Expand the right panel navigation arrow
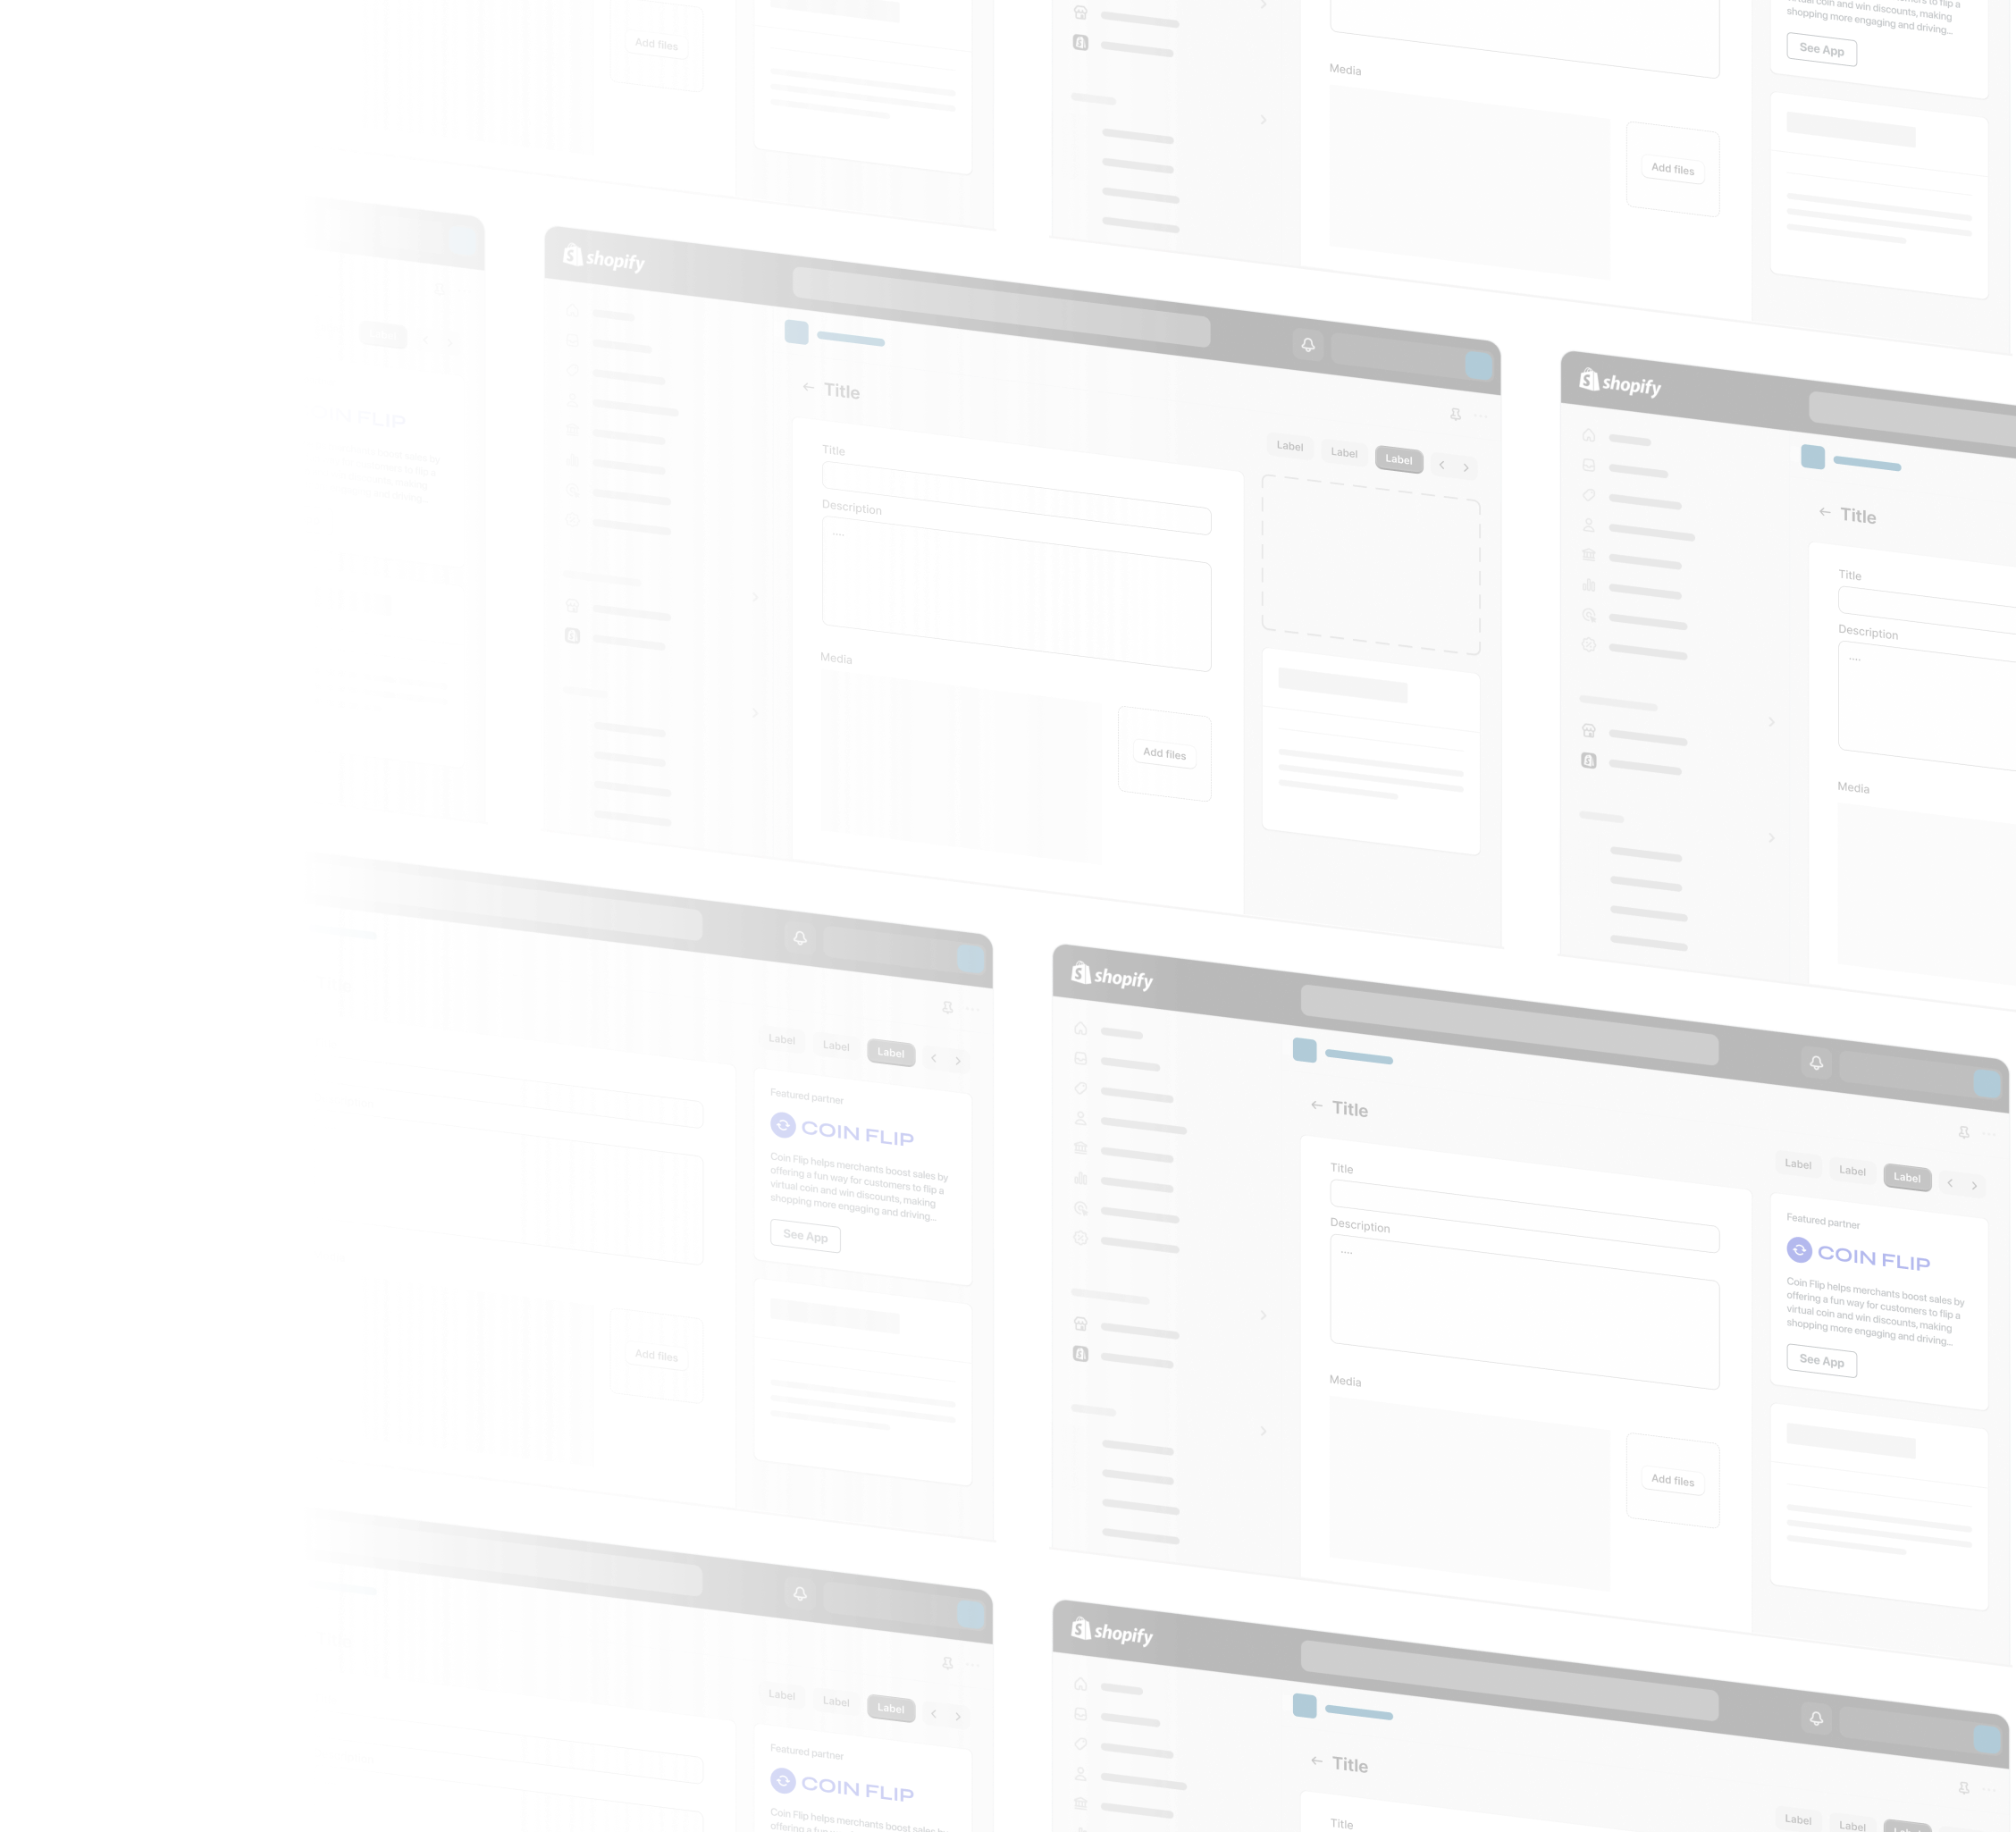 pos(1468,464)
